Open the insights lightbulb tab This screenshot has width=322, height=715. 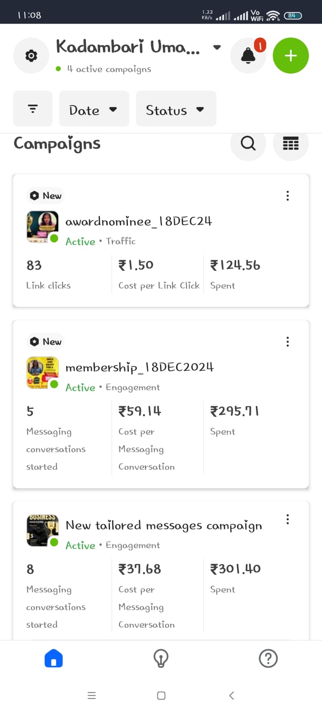[x=161, y=658]
